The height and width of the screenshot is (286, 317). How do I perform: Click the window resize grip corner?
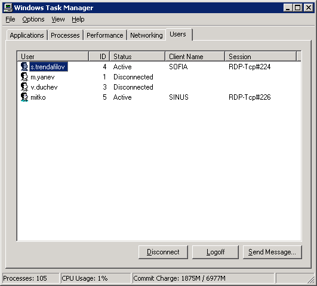click(311, 279)
